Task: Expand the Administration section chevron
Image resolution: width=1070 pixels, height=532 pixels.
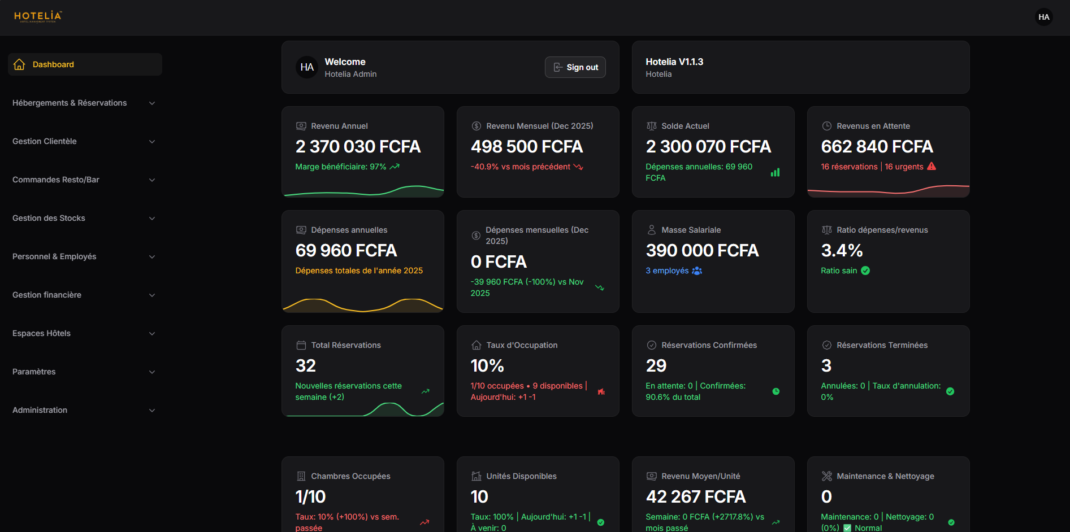Action: pos(152,411)
